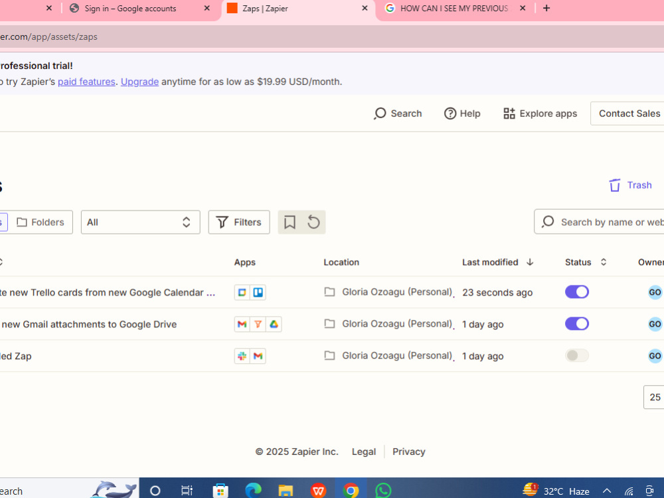Image resolution: width=664 pixels, height=498 pixels.
Task: Sort by the Last modified column arrow
Action: pos(530,262)
